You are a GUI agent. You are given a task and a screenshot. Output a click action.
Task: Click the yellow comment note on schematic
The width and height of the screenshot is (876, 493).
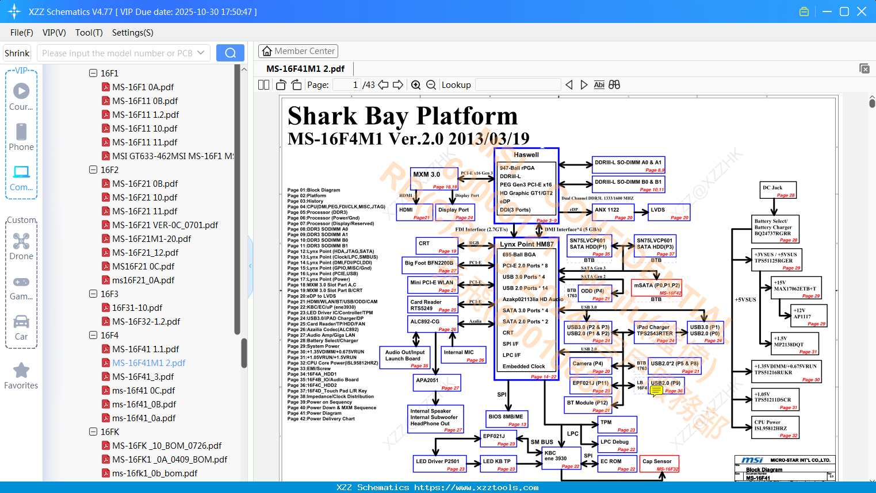click(x=657, y=392)
